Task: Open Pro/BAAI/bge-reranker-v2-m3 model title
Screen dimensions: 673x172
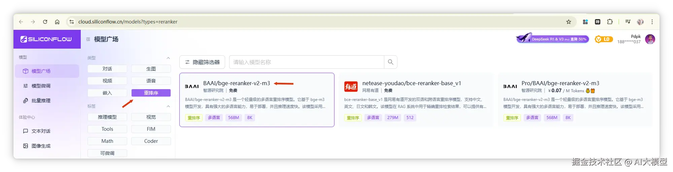Action: click(560, 83)
